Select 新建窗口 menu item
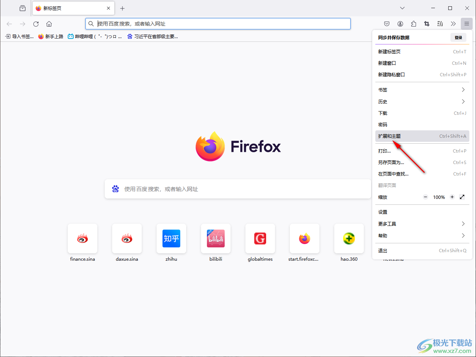476x357 pixels. click(x=422, y=63)
